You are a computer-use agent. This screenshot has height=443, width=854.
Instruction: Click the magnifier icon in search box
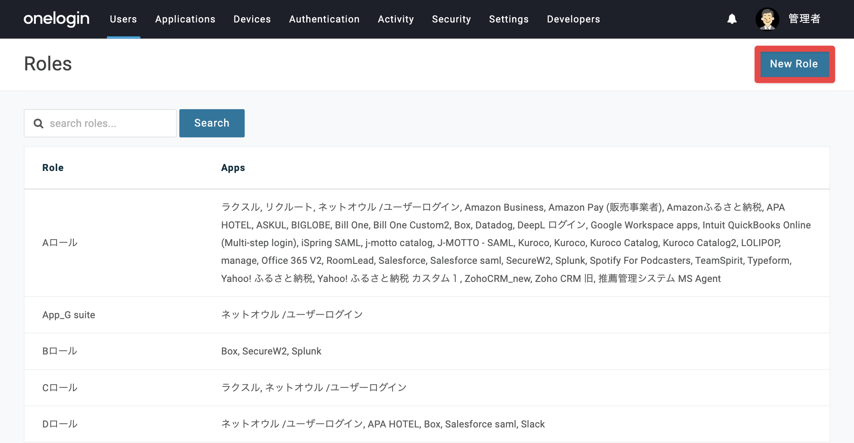coord(38,123)
